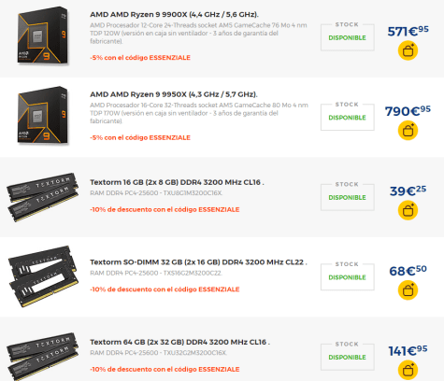Image resolution: width=444 pixels, height=381 pixels.
Task: Add Textorm 16 GB kit to cart
Action: point(408,210)
